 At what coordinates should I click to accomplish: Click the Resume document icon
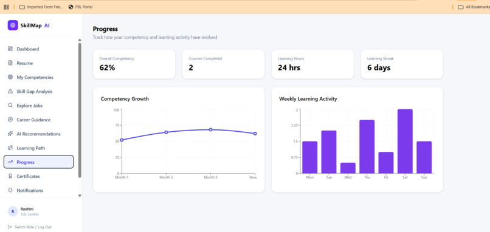[10, 63]
